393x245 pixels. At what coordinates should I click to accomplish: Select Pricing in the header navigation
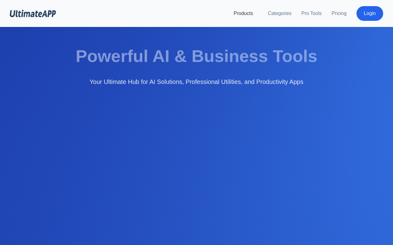339,13
